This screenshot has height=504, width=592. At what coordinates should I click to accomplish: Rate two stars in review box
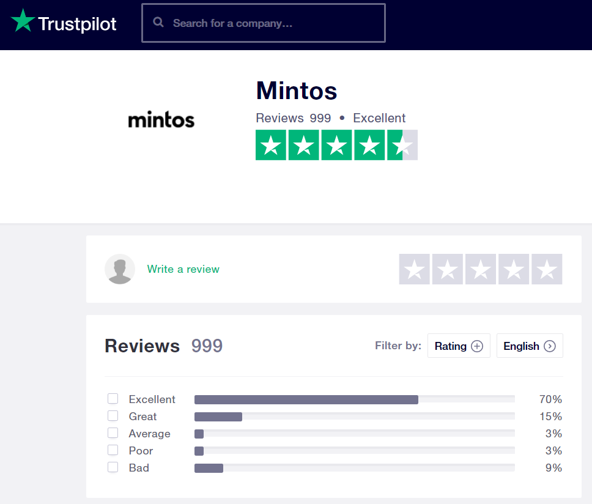click(448, 269)
